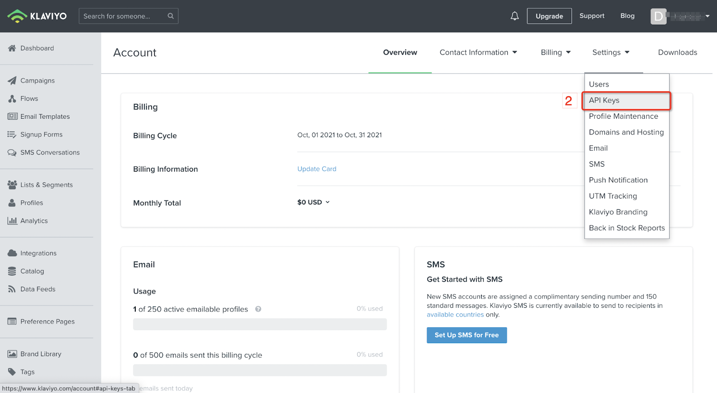Open Back in Stock Reports
This screenshot has width=717, height=393.
point(627,228)
